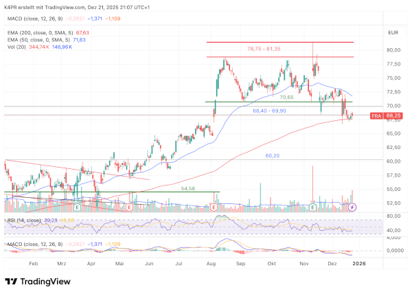
Task: Click the blue 60,20 support level label
Action: 273,156
